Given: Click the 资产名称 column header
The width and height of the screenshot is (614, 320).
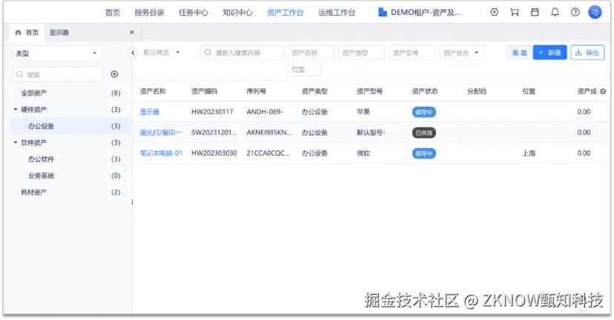Looking at the screenshot, I should pos(153,91).
